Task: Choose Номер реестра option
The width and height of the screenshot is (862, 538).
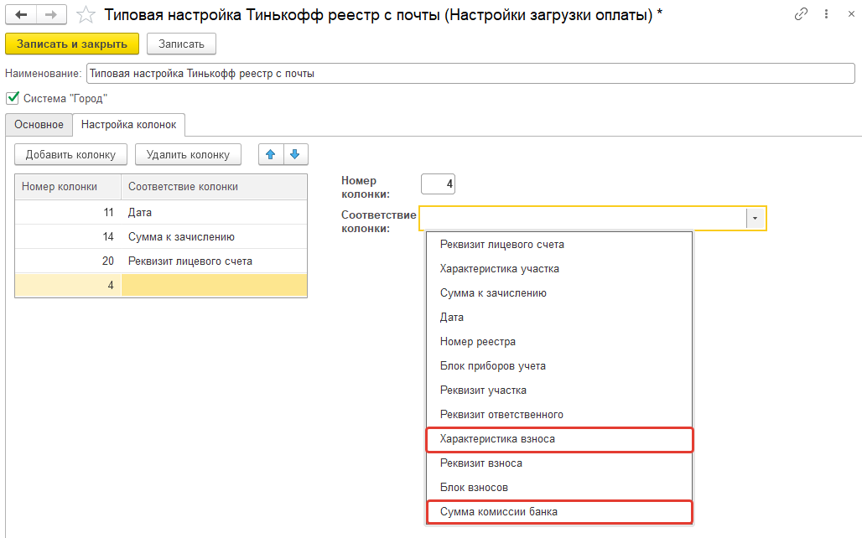Action: (x=559, y=342)
